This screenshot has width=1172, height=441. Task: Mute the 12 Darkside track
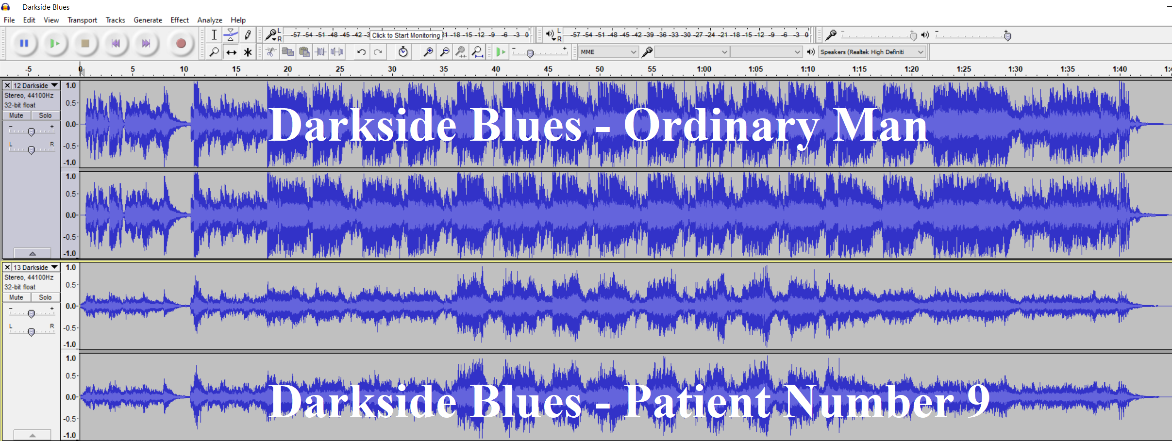tap(17, 115)
